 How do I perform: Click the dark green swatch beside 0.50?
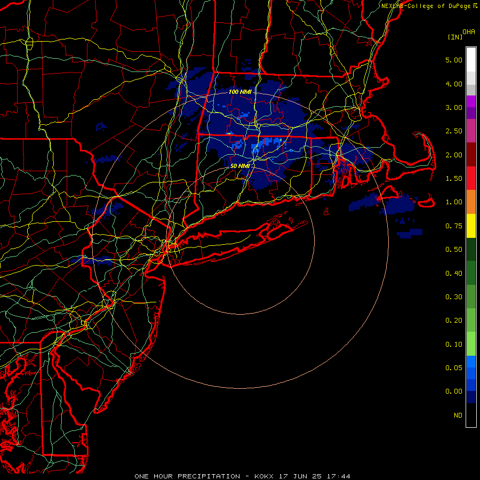point(471,249)
